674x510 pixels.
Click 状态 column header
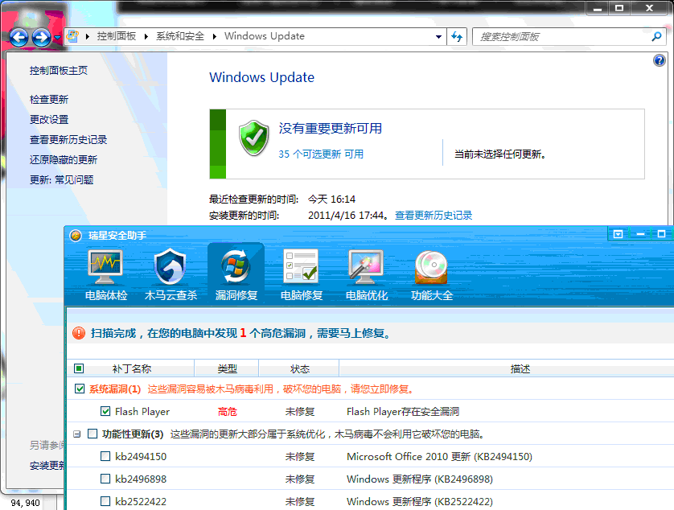coord(300,369)
